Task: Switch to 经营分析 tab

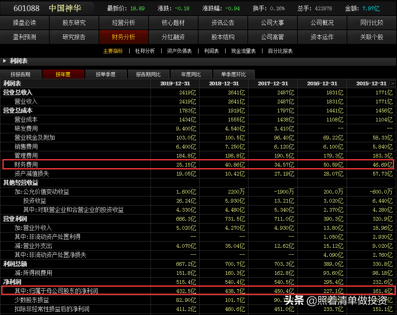Action: [x=123, y=23]
